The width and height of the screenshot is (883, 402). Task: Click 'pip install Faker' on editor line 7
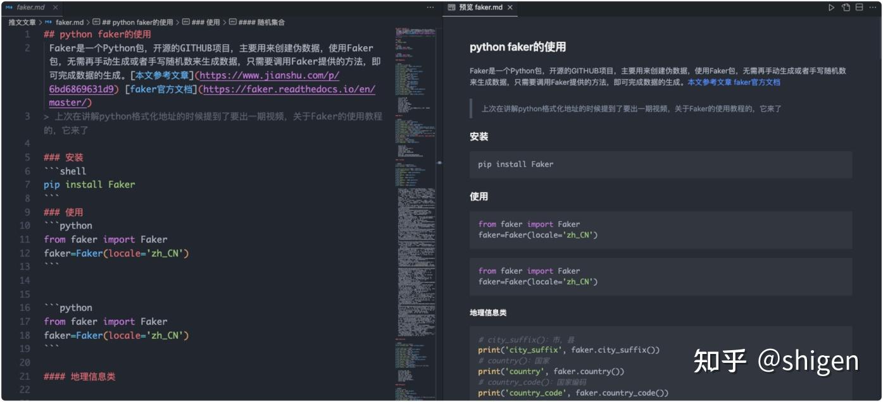click(x=89, y=185)
